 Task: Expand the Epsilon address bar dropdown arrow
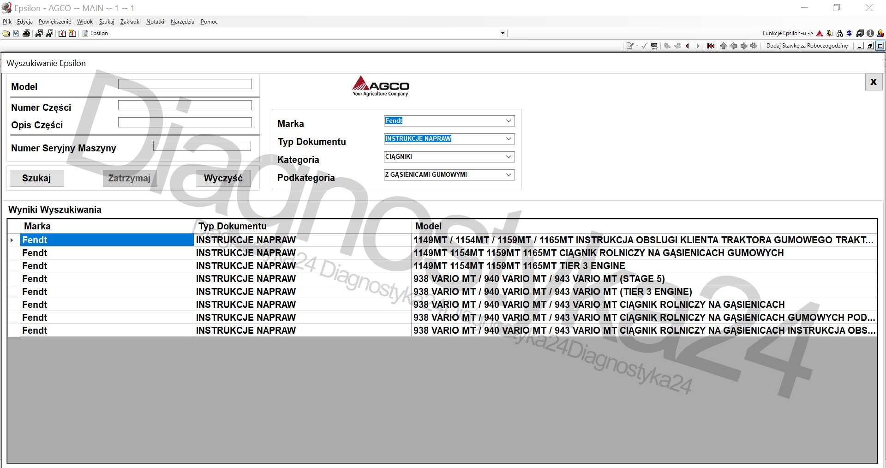tap(503, 33)
